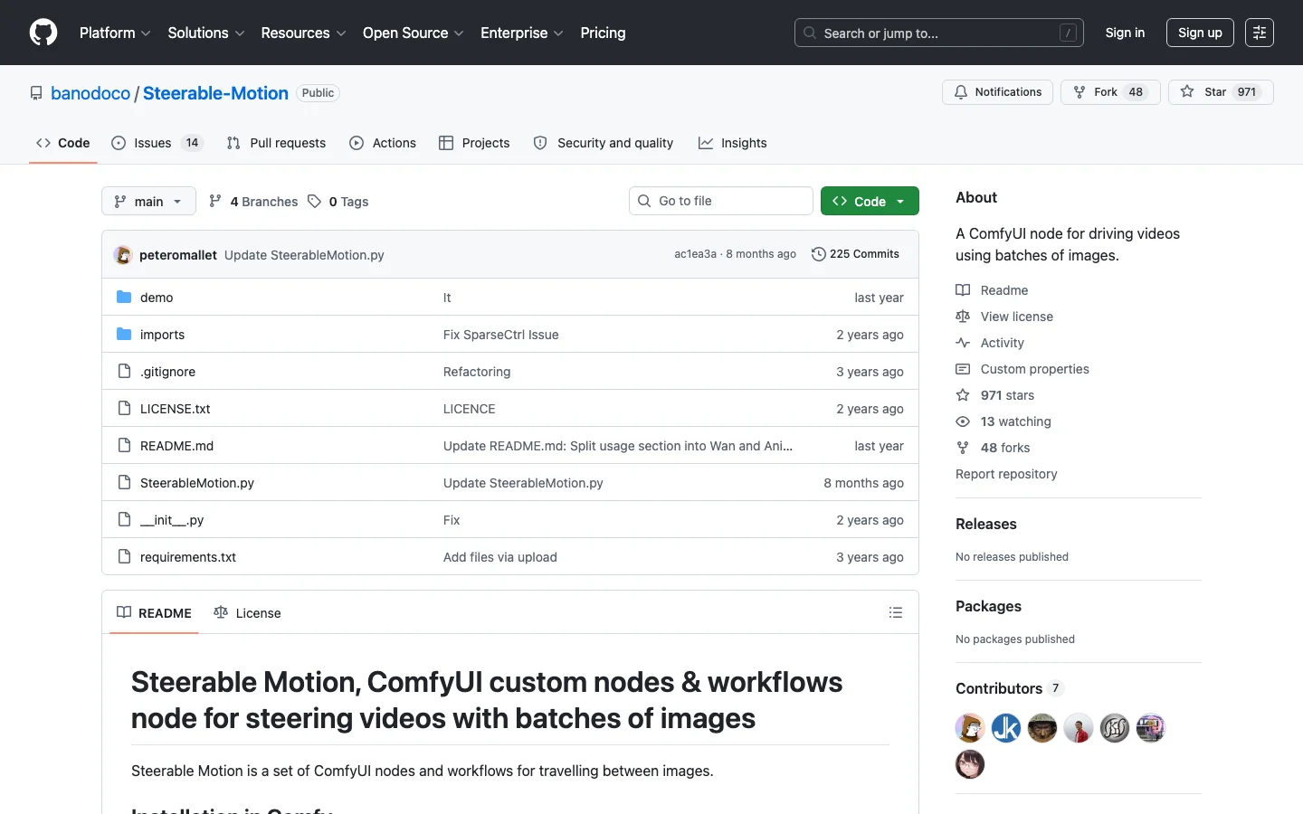The image size is (1303, 814).
Task: Click the Go to file input
Action: coord(721,201)
